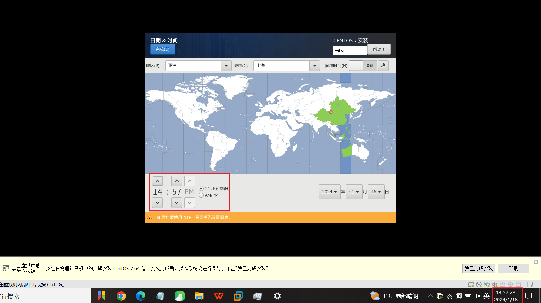Screen dimensions: 541x303
Task: Expand the 地区 dropdown arrow
Action: coord(226,66)
